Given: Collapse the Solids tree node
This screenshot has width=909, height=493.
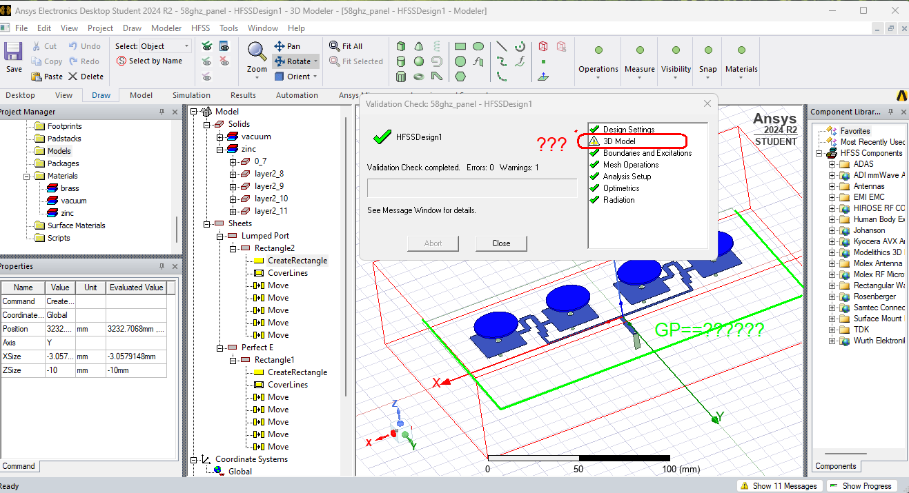Looking at the screenshot, I should pyautogui.click(x=207, y=124).
